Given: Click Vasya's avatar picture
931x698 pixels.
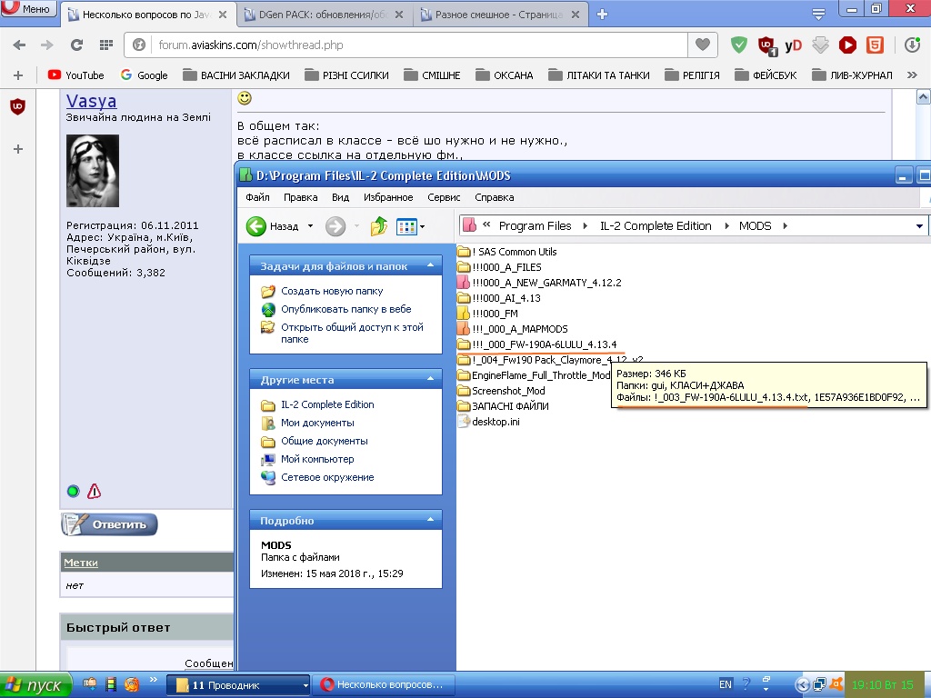Looking at the screenshot, I should (93, 171).
